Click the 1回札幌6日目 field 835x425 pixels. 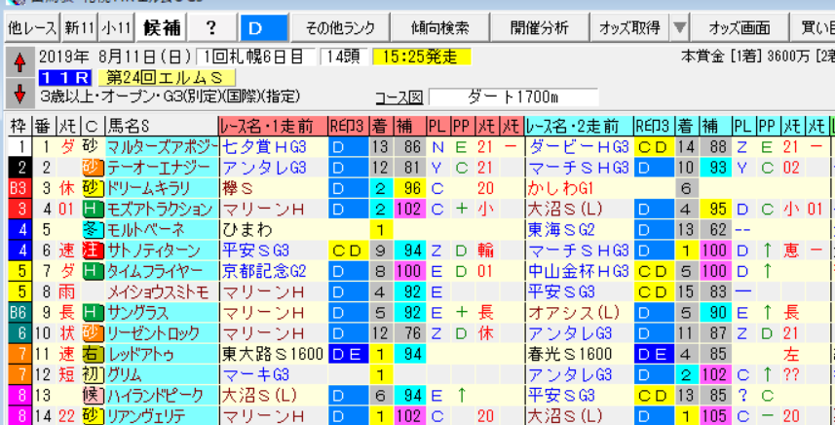point(256,57)
